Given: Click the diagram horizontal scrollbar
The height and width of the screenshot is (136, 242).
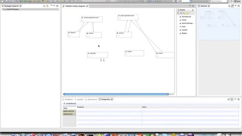Looking at the screenshot, I should pos(116,94).
